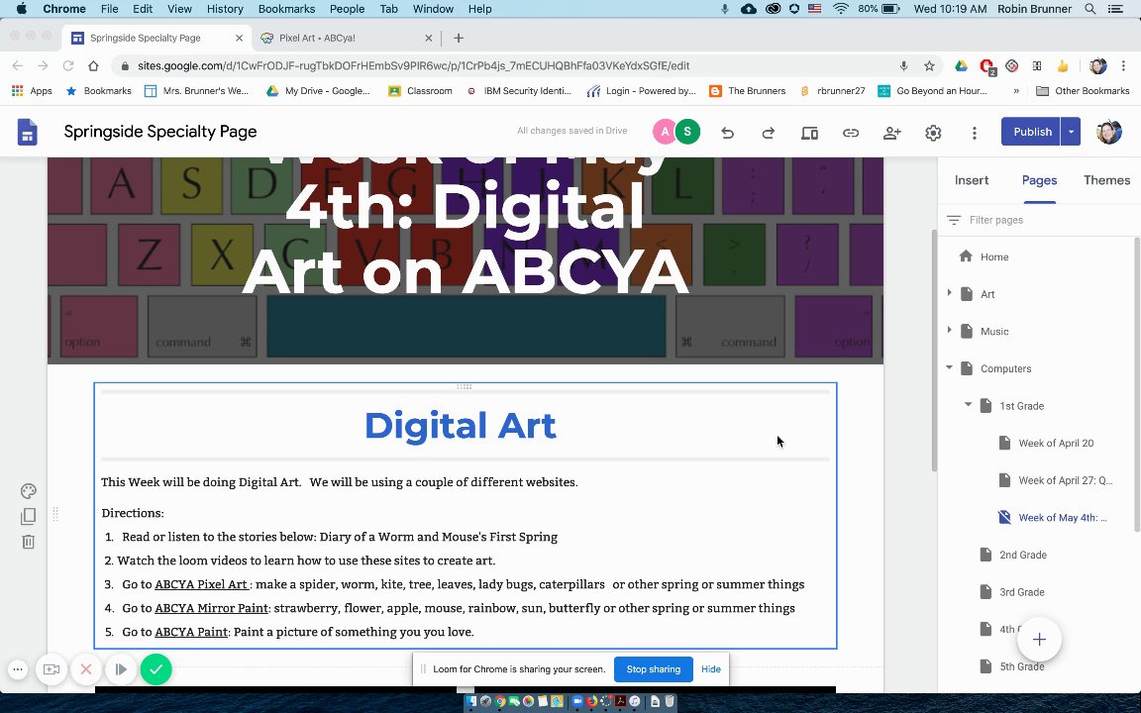Expand the Music page tree

pos(949,330)
